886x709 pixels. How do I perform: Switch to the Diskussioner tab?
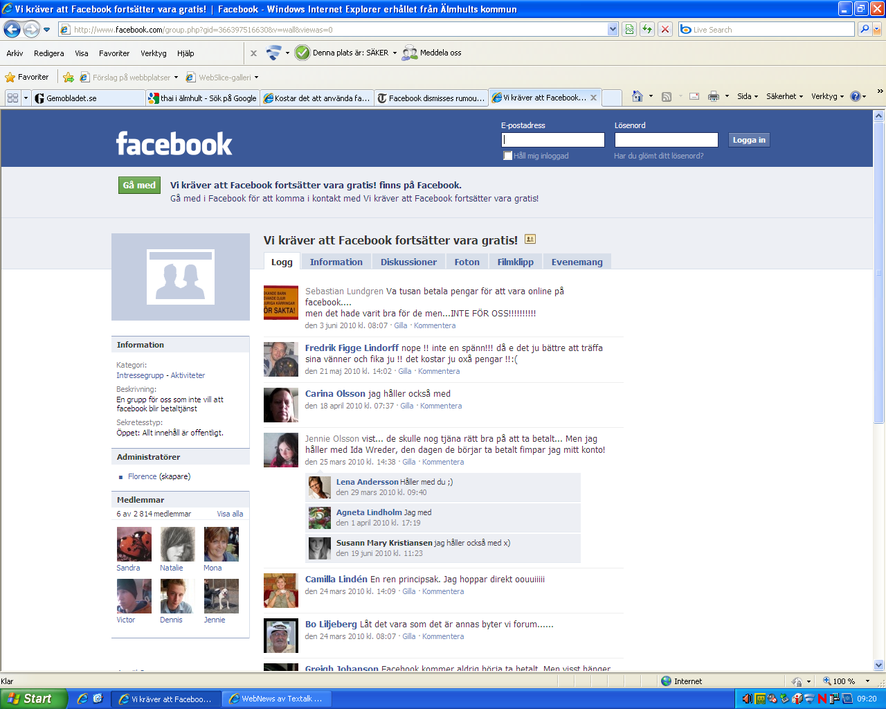[x=408, y=262]
